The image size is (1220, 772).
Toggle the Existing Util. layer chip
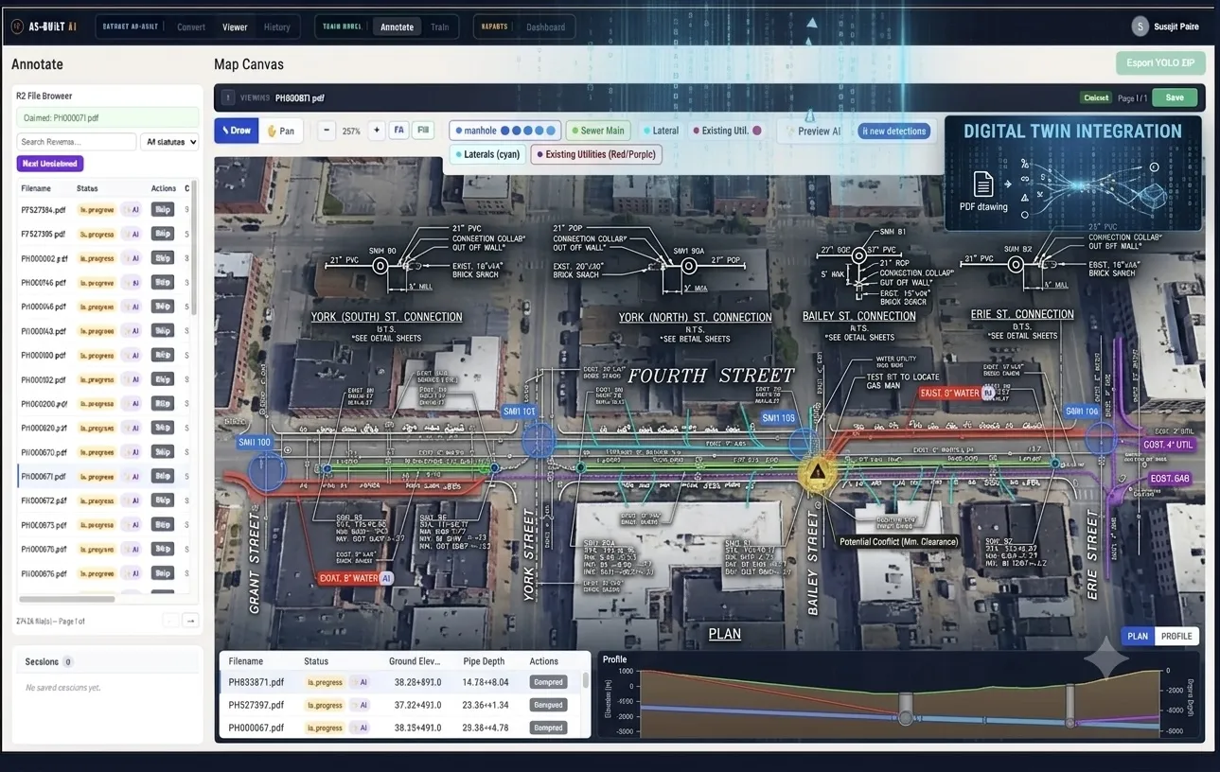pyautogui.click(x=727, y=131)
